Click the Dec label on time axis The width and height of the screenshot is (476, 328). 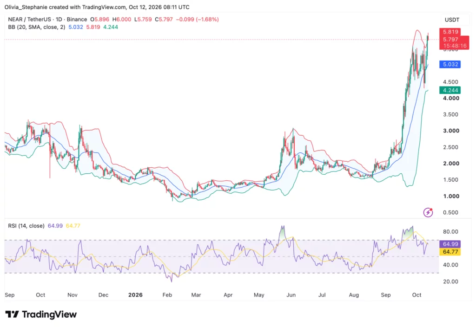(103, 295)
